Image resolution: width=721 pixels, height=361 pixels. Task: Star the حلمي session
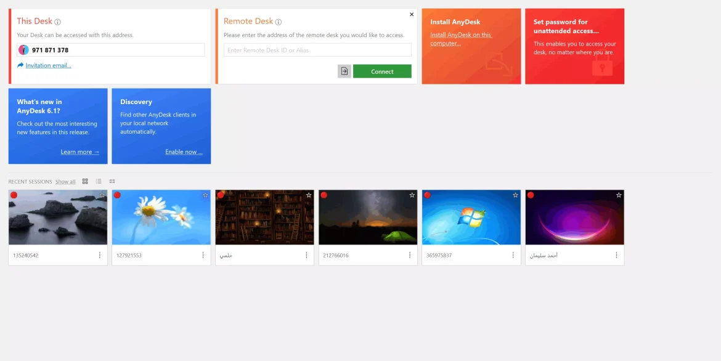309,195
